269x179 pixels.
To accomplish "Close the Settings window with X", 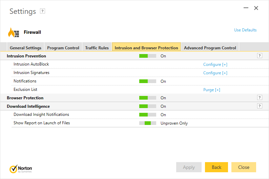I will click(x=256, y=8).
